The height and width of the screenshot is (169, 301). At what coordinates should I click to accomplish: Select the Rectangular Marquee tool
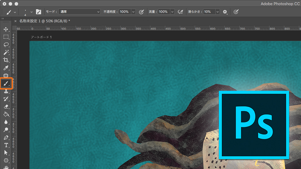coord(6,37)
